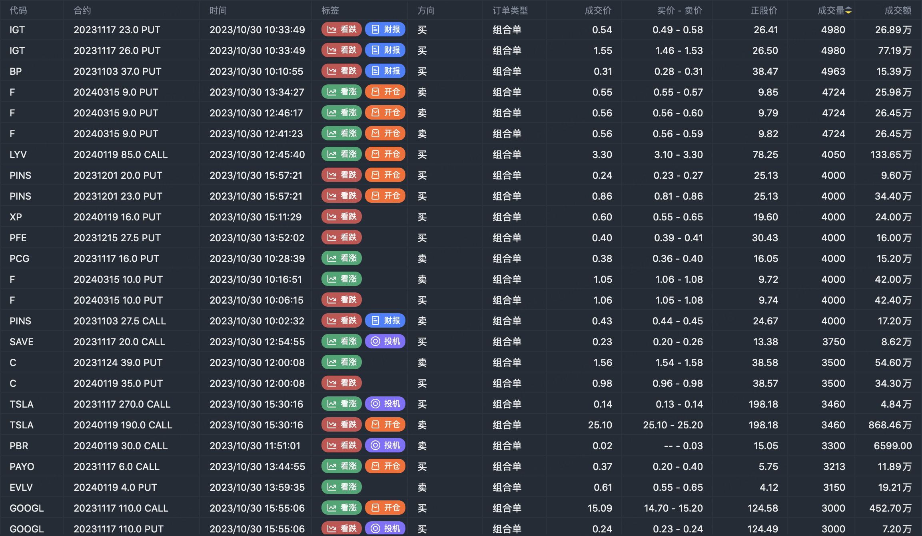
Task: Click the 订单类型 column header
Action: 510,10
